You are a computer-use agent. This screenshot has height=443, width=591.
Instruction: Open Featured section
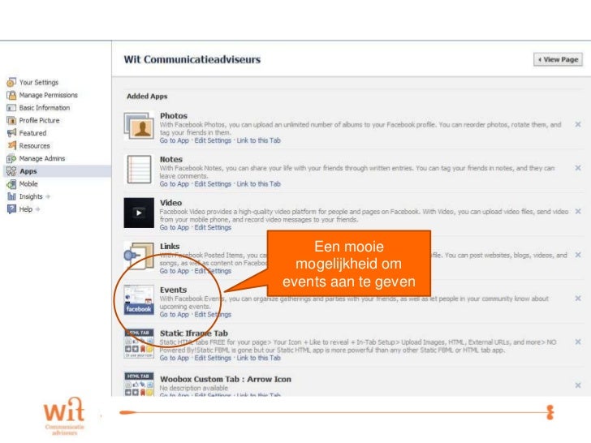[x=32, y=133]
